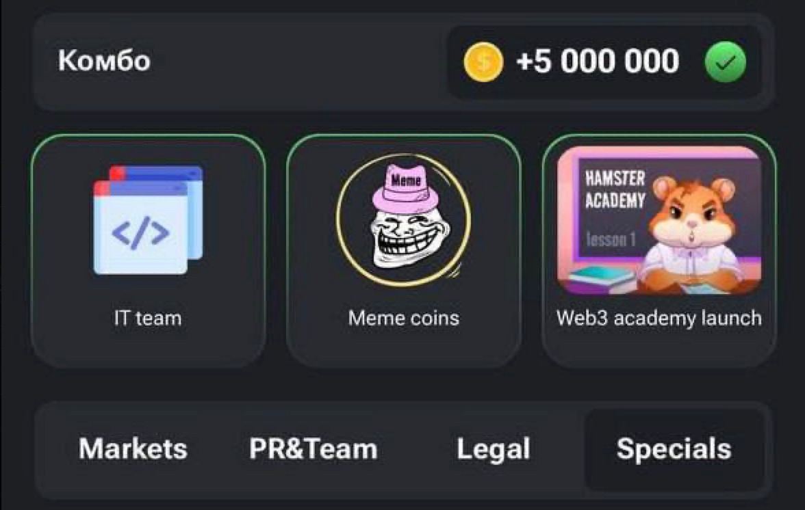This screenshot has width=805, height=510.
Task: Click the Web3 academy launch label
Action: click(659, 319)
